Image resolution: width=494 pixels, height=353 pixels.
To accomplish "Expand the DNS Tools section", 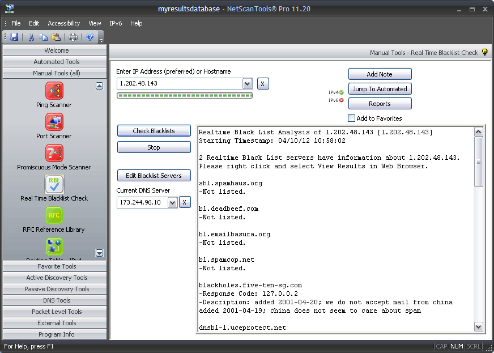I will click(x=55, y=300).
